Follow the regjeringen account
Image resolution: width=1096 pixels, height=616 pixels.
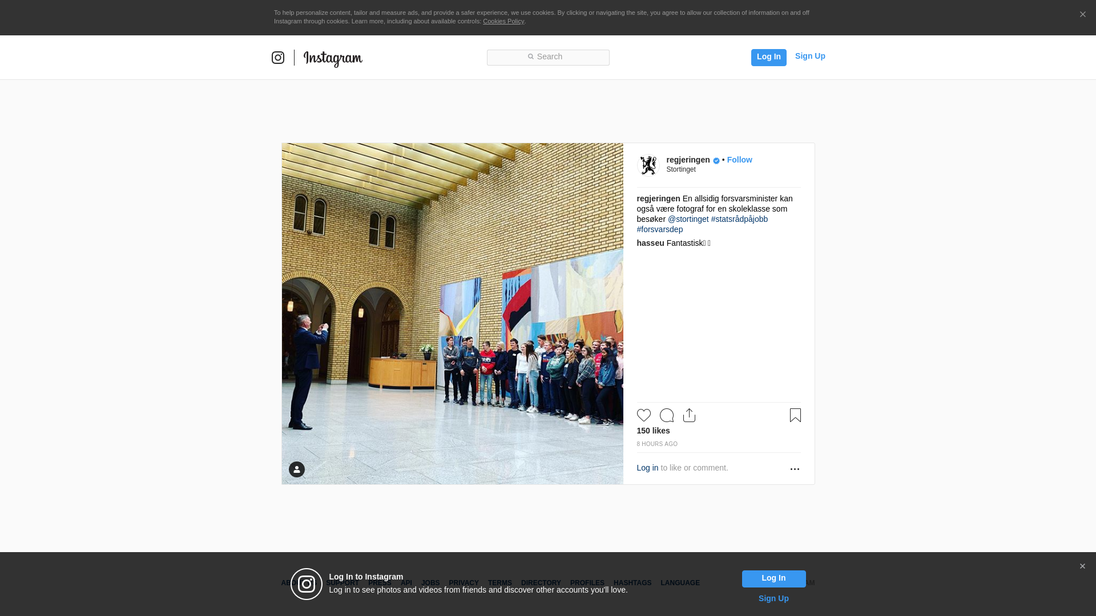[x=739, y=160]
